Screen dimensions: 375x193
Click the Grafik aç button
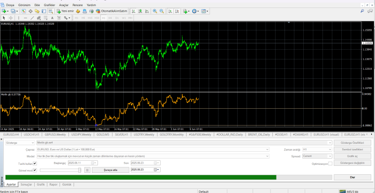point(352,156)
